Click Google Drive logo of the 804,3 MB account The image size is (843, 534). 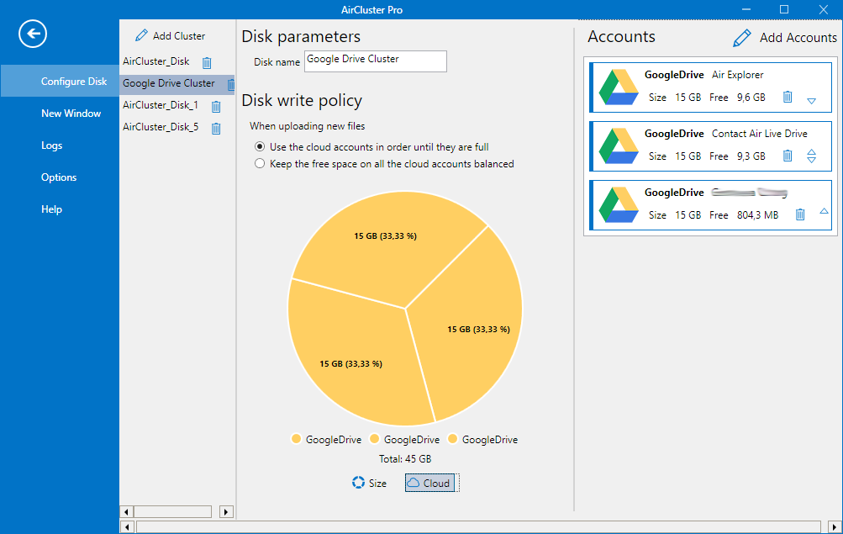pyautogui.click(x=619, y=205)
